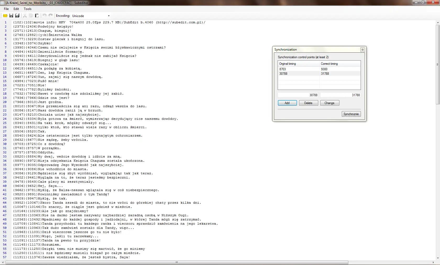Paste with the clipboard icon
Image resolution: width=440 pixels, height=265 pixels.
(37, 16)
